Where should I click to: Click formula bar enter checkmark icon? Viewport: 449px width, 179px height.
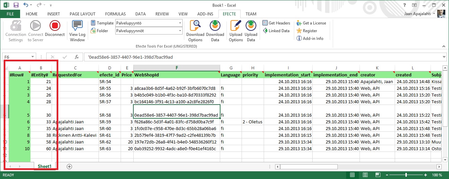(x=65, y=57)
